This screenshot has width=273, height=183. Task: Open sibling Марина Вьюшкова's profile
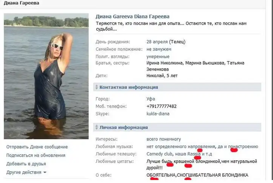coord(205,63)
